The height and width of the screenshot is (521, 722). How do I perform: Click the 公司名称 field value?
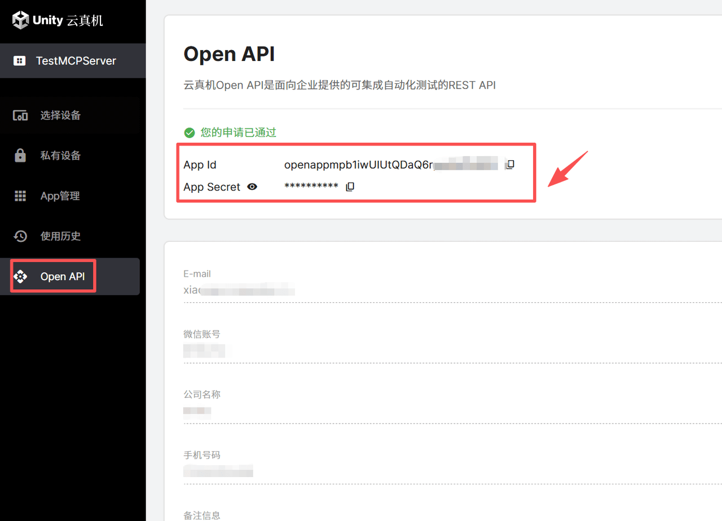pyautogui.click(x=197, y=411)
